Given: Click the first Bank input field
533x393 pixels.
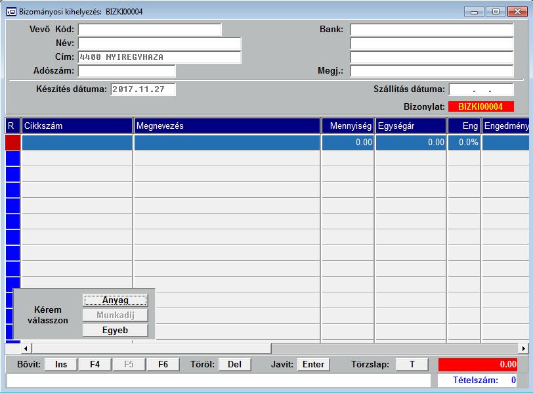Looking at the screenshot, I should [432, 30].
